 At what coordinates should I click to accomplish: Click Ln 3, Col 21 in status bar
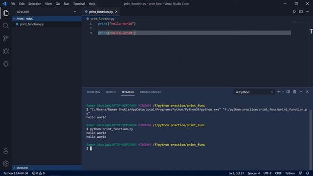coord(236,173)
